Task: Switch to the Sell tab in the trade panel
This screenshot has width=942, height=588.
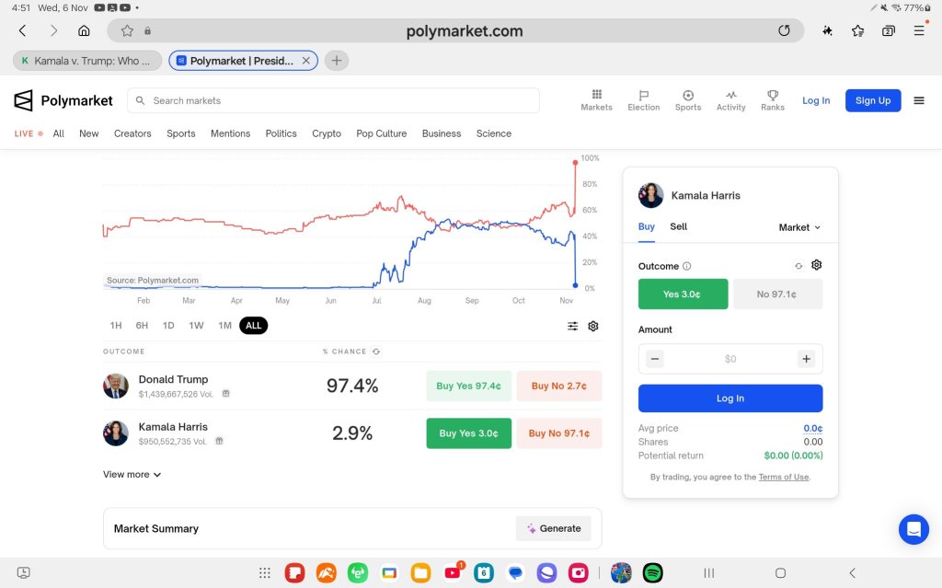Action: click(678, 226)
